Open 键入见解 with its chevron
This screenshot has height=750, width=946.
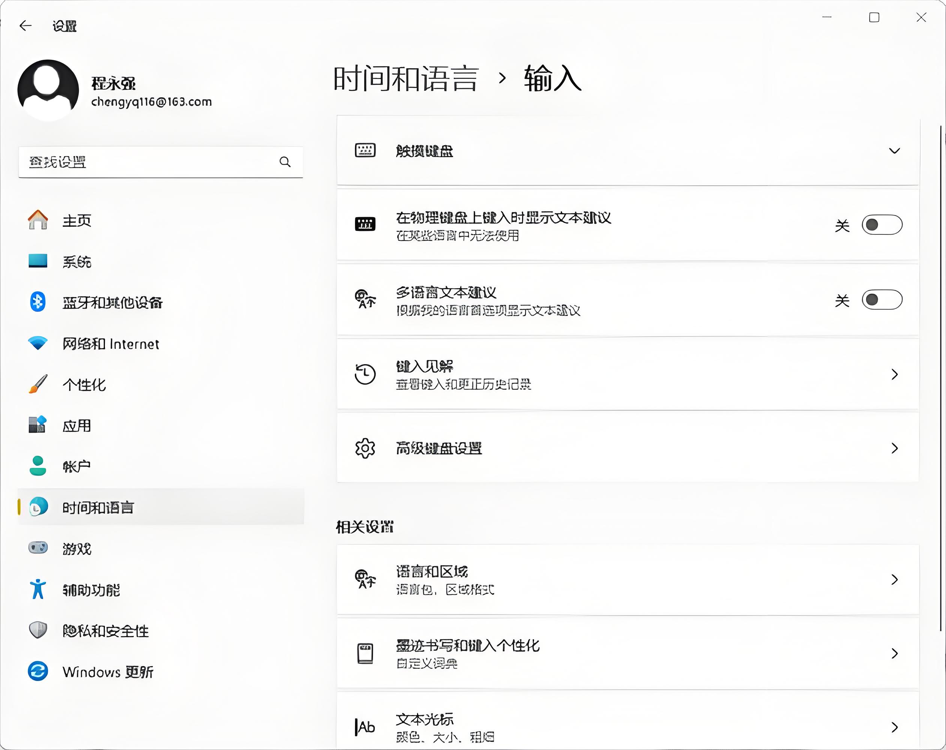tap(895, 374)
